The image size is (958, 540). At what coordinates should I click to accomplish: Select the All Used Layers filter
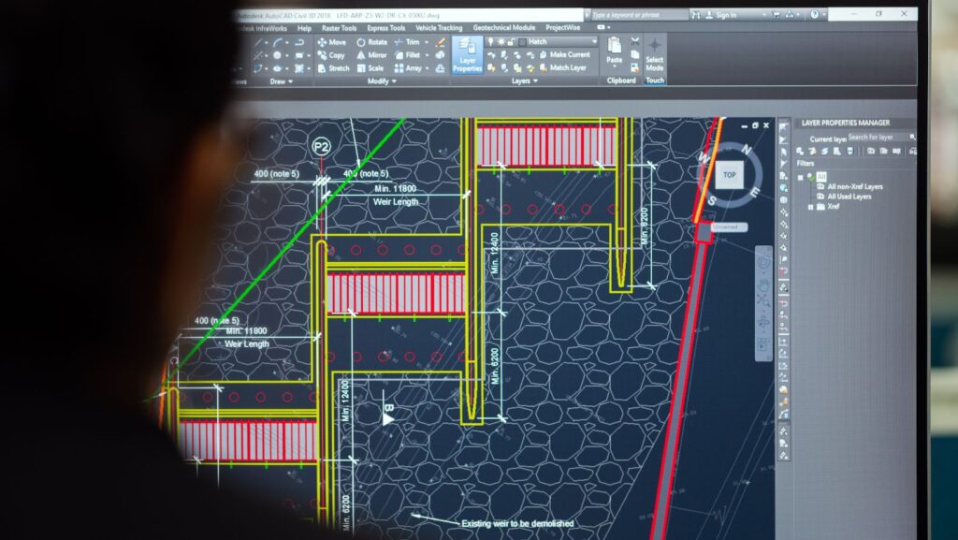[x=849, y=197]
